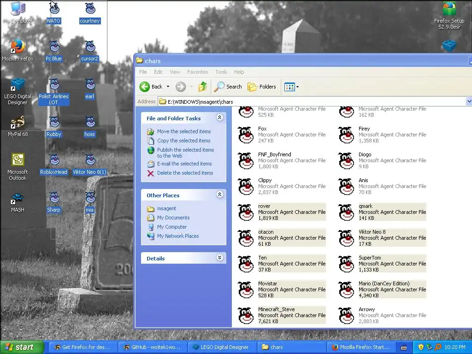This screenshot has width=472, height=354.
Task: Select the MASH desktop shortcut
Action: coord(18,198)
